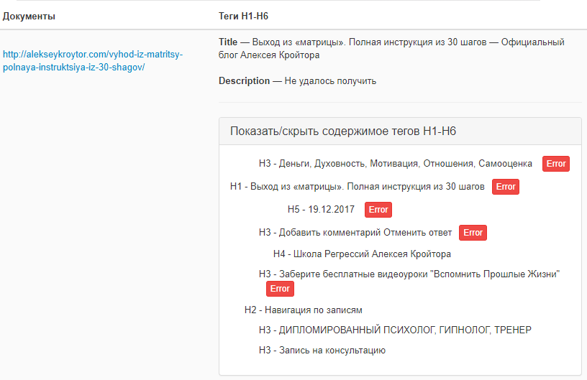Open the alekseykroytor.com vyhod-iz-matritsy link
Screen dimensions: 587x380
click(93, 61)
